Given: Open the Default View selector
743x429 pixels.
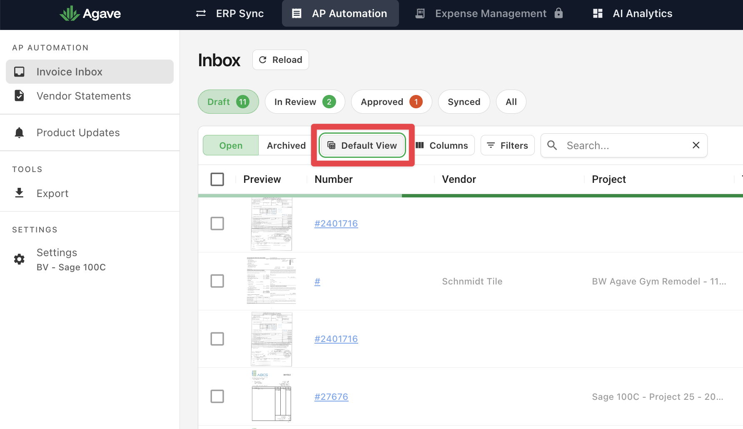Looking at the screenshot, I should click(x=362, y=145).
